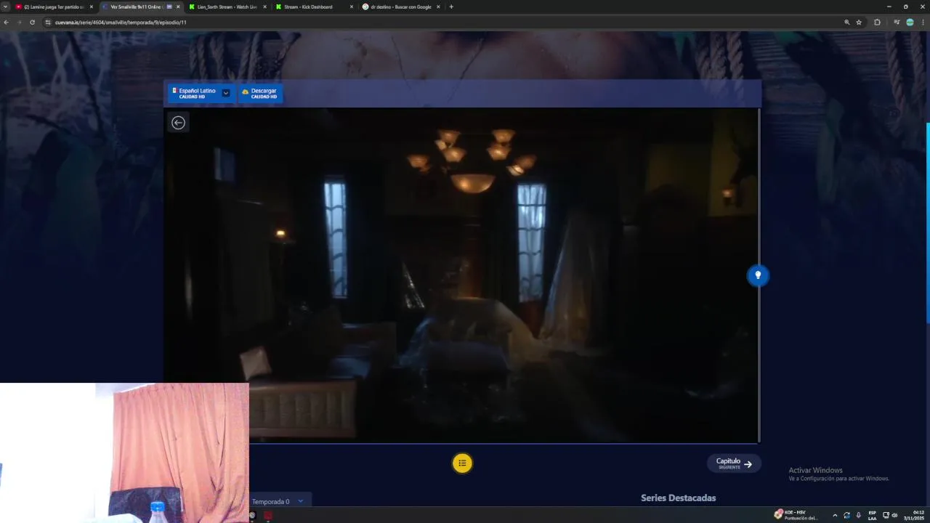Click the Descargar Calidad HD button
The image size is (930, 523).
[x=260, y=93]
